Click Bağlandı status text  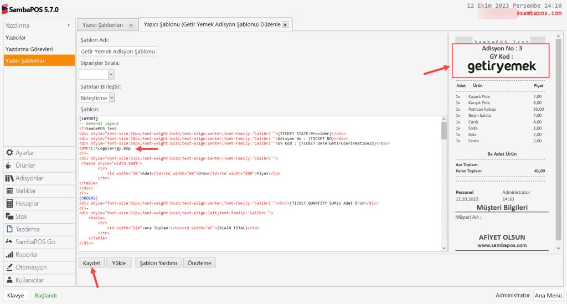46,295
